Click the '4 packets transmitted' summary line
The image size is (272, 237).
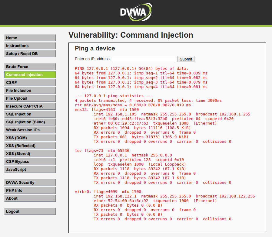tap(148, 100)
